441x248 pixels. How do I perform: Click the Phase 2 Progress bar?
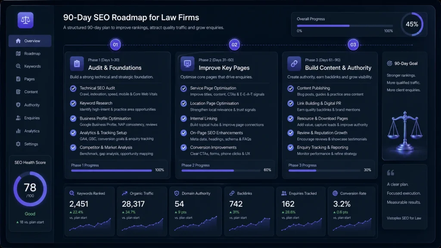[221, 170]
